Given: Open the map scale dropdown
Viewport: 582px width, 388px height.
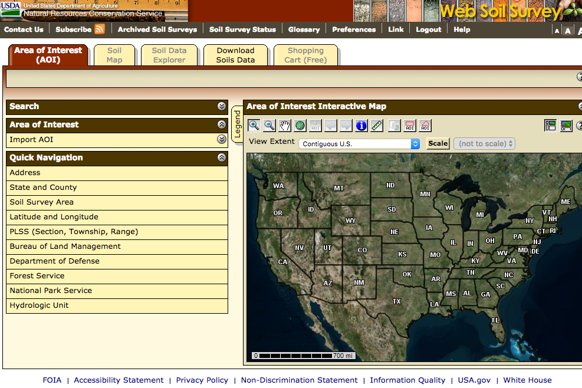Looking at the screenshot, I should [484, 144].
